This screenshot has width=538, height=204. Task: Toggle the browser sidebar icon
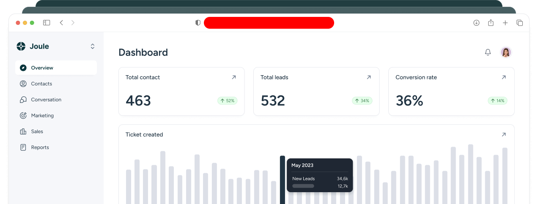point(47,23)
